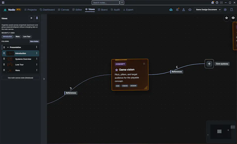Open the help question mark icon
Image resolution: width=237 pixels, height=144 pixels.
217,3
